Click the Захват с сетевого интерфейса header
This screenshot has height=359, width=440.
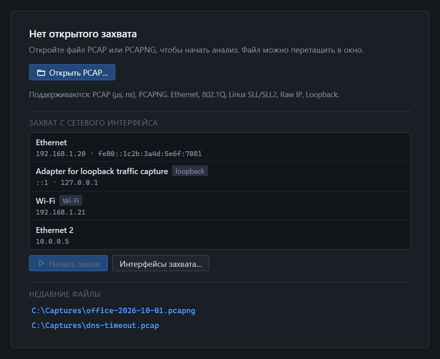point(94,123)
